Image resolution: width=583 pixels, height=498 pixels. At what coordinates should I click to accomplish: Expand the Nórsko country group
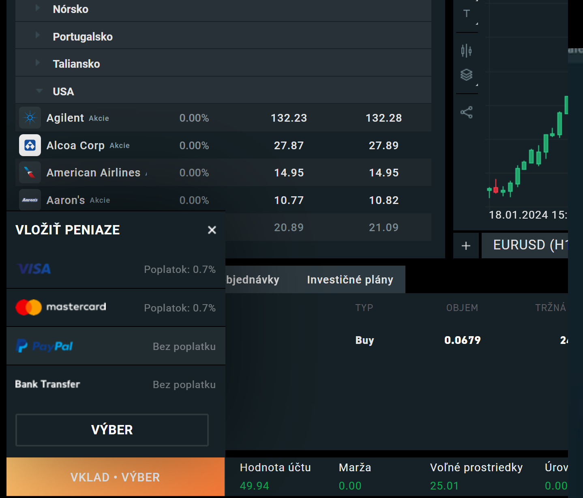tap(38, 8)
